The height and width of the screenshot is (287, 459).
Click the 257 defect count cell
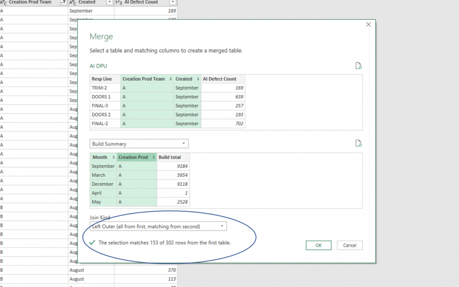click(223, 106)
